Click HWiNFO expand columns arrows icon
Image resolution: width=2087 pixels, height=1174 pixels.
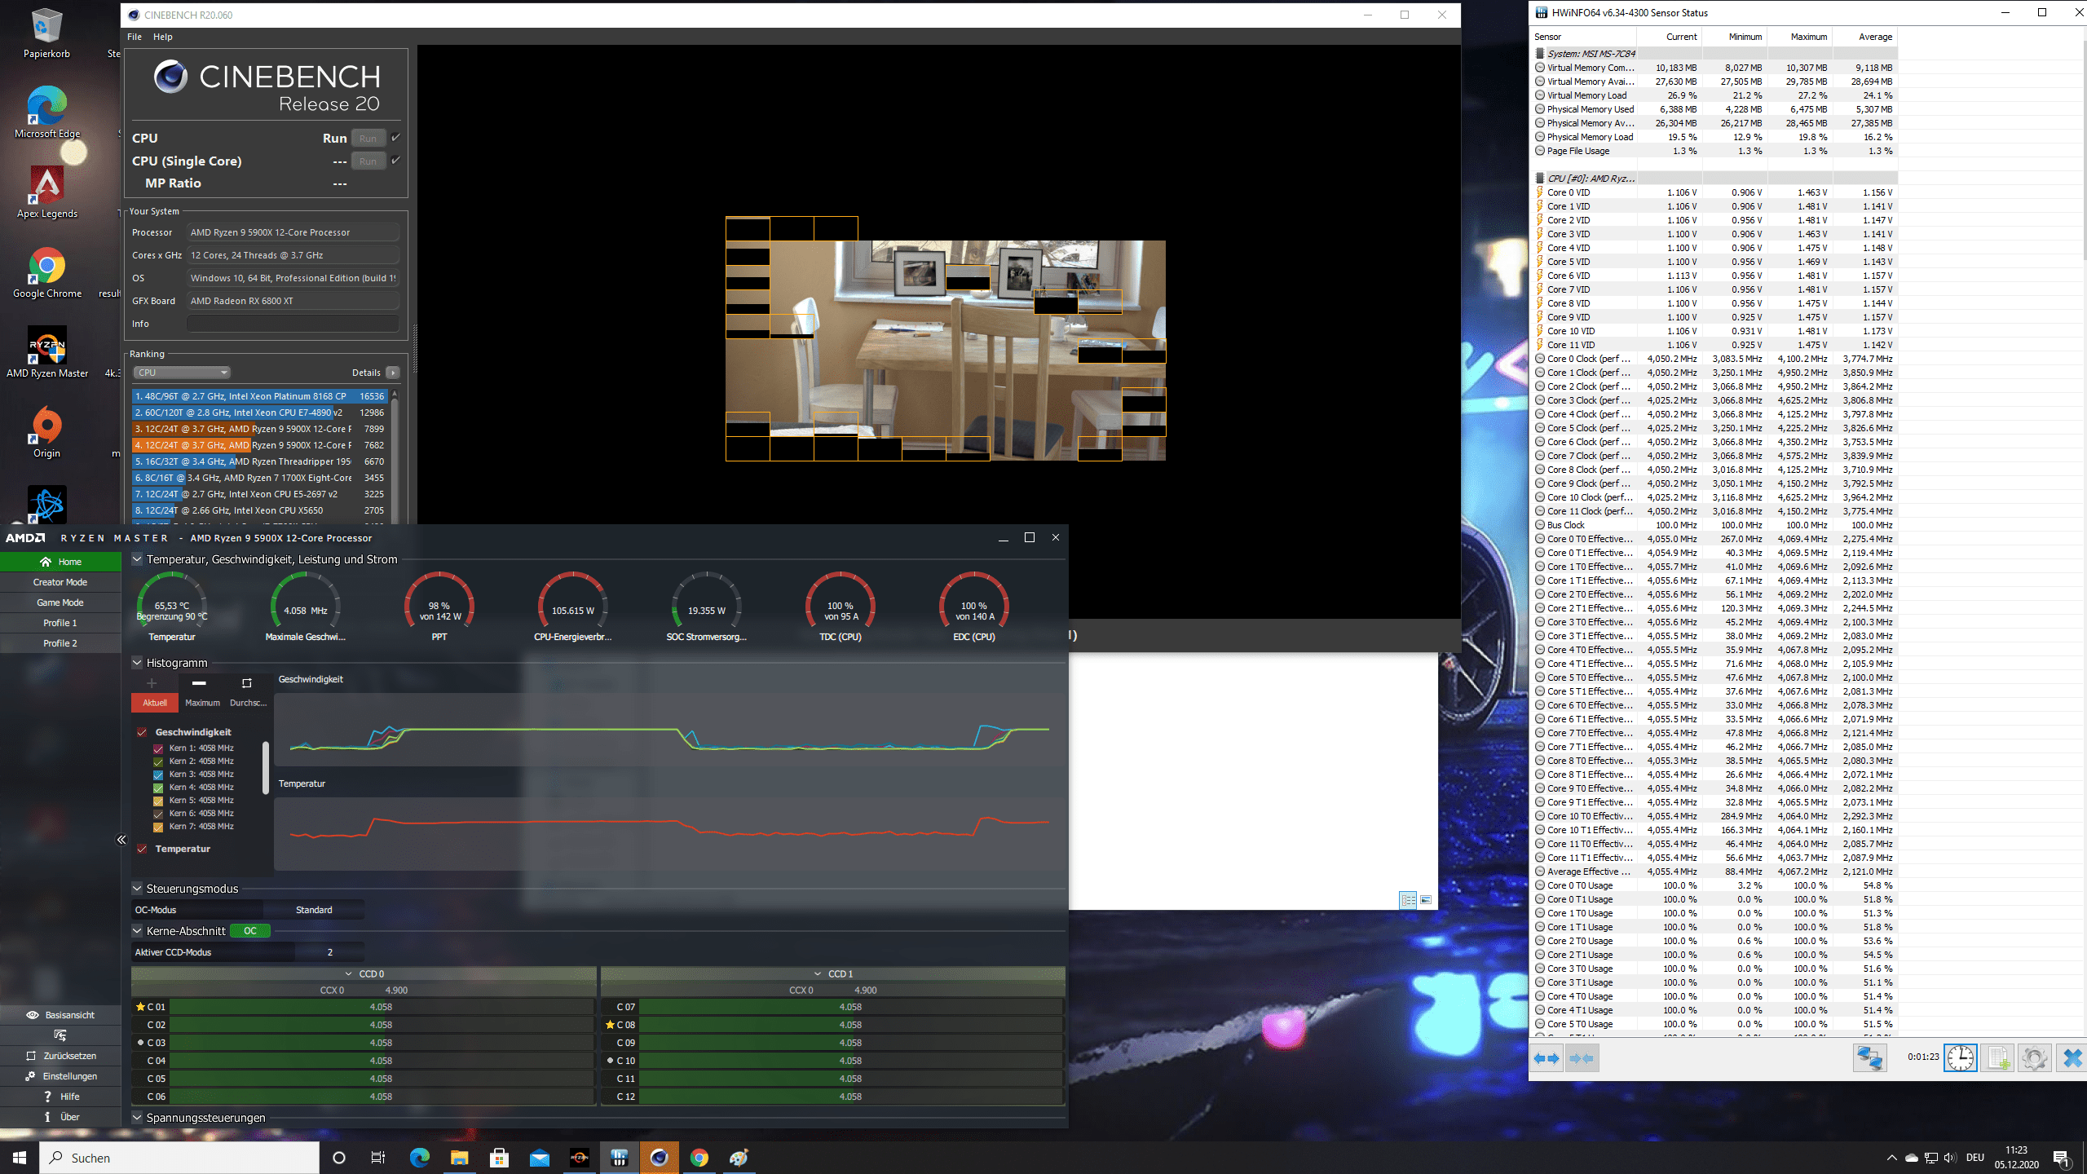(1546, 1058)
